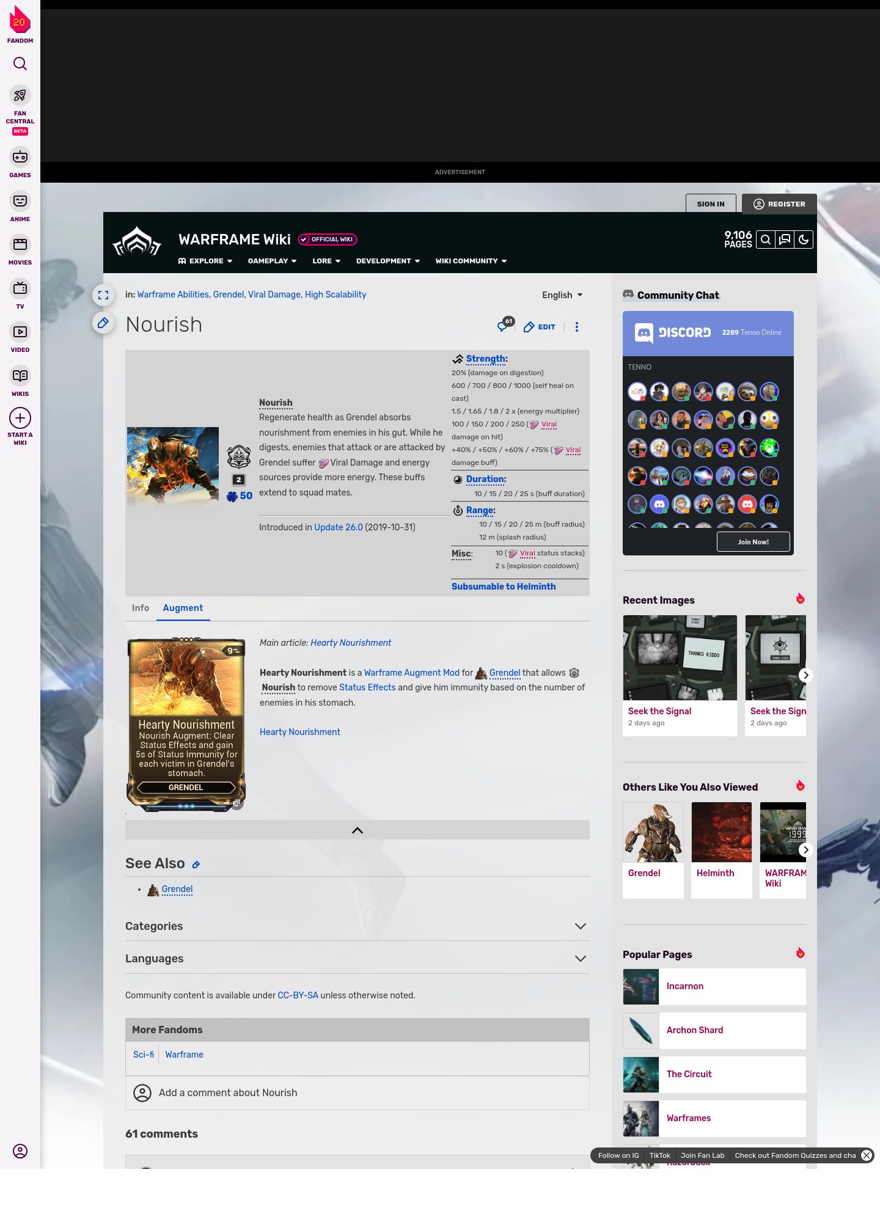The image size is (880, 1222).
Task: Select the Augment tab
Action: pyautogui.click(x=183, y=608)
